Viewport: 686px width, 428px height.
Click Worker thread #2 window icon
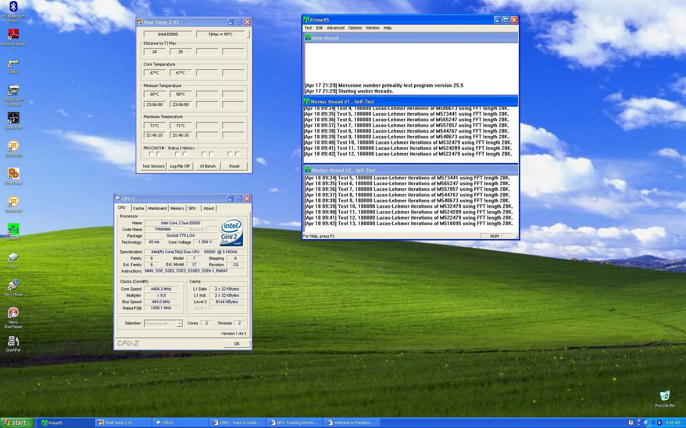coord(307,170)
